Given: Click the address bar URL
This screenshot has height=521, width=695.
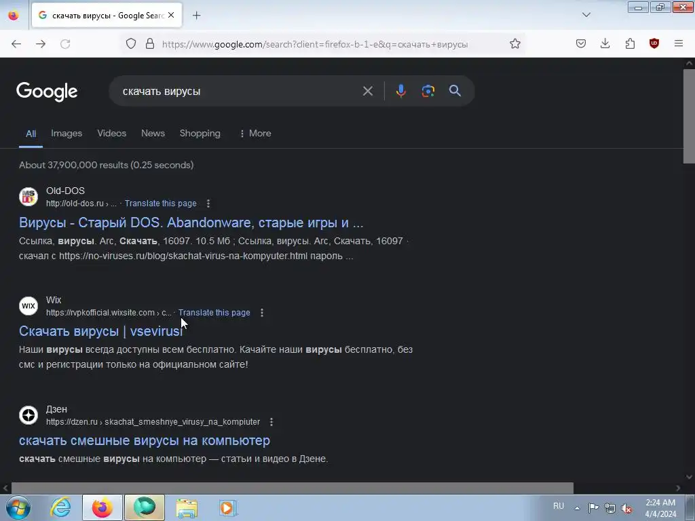Looking at the screenshot, I should 315,44.
